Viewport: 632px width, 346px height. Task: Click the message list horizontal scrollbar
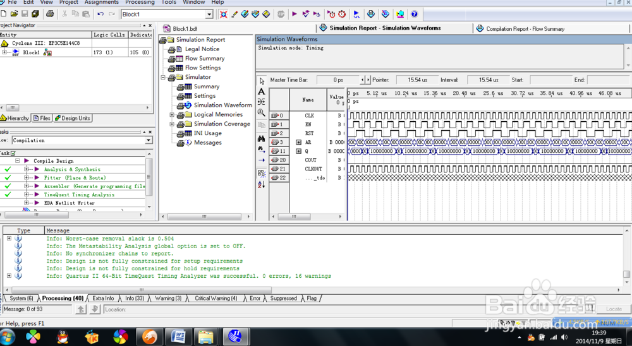(x=142, y=290)
